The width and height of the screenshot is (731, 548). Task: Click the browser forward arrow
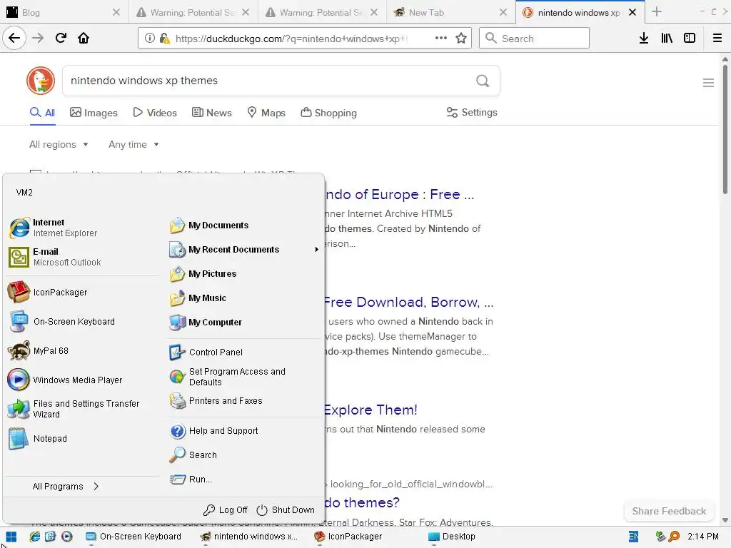coord(38,39)
